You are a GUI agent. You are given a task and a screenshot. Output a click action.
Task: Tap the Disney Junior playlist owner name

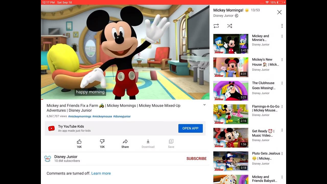click(223, 16)
